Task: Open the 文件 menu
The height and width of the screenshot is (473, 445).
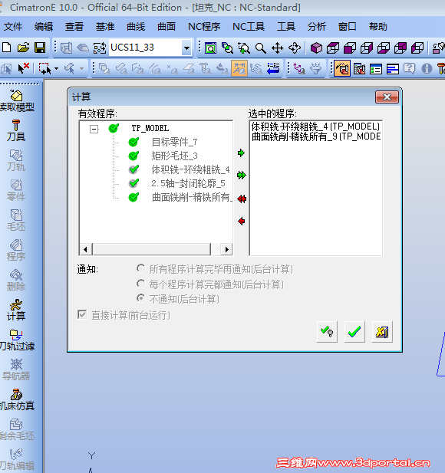Action: coord(13,27)
